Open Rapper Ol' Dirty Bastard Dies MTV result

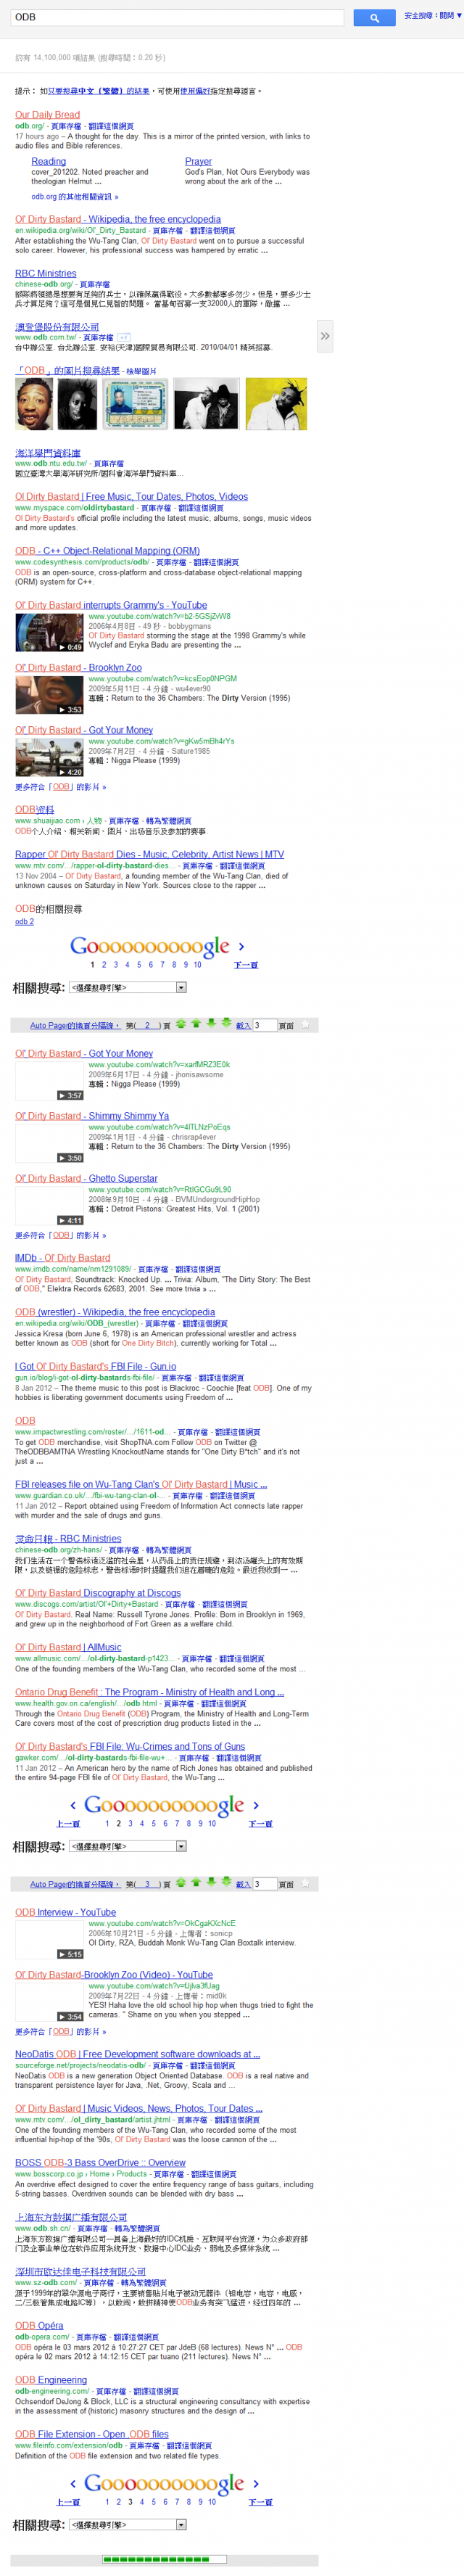pyautogui.click(x=149, y=854)
